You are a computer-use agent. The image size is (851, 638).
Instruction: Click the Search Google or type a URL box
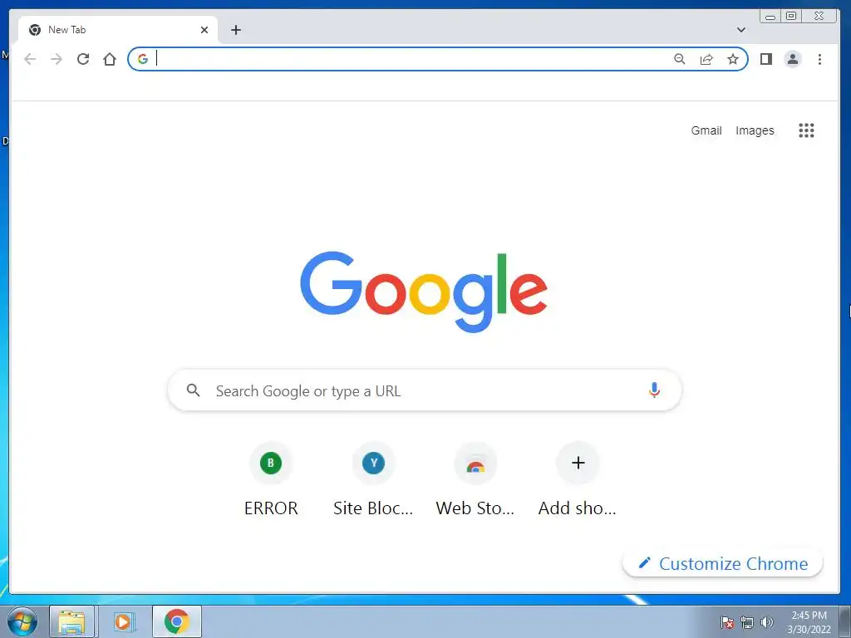(425, 390)
